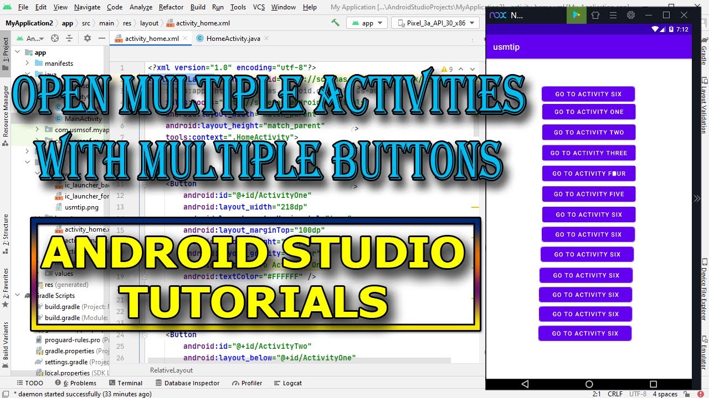Open the app run configuration dropdown

pyautogui.click(x=367, y=23)
